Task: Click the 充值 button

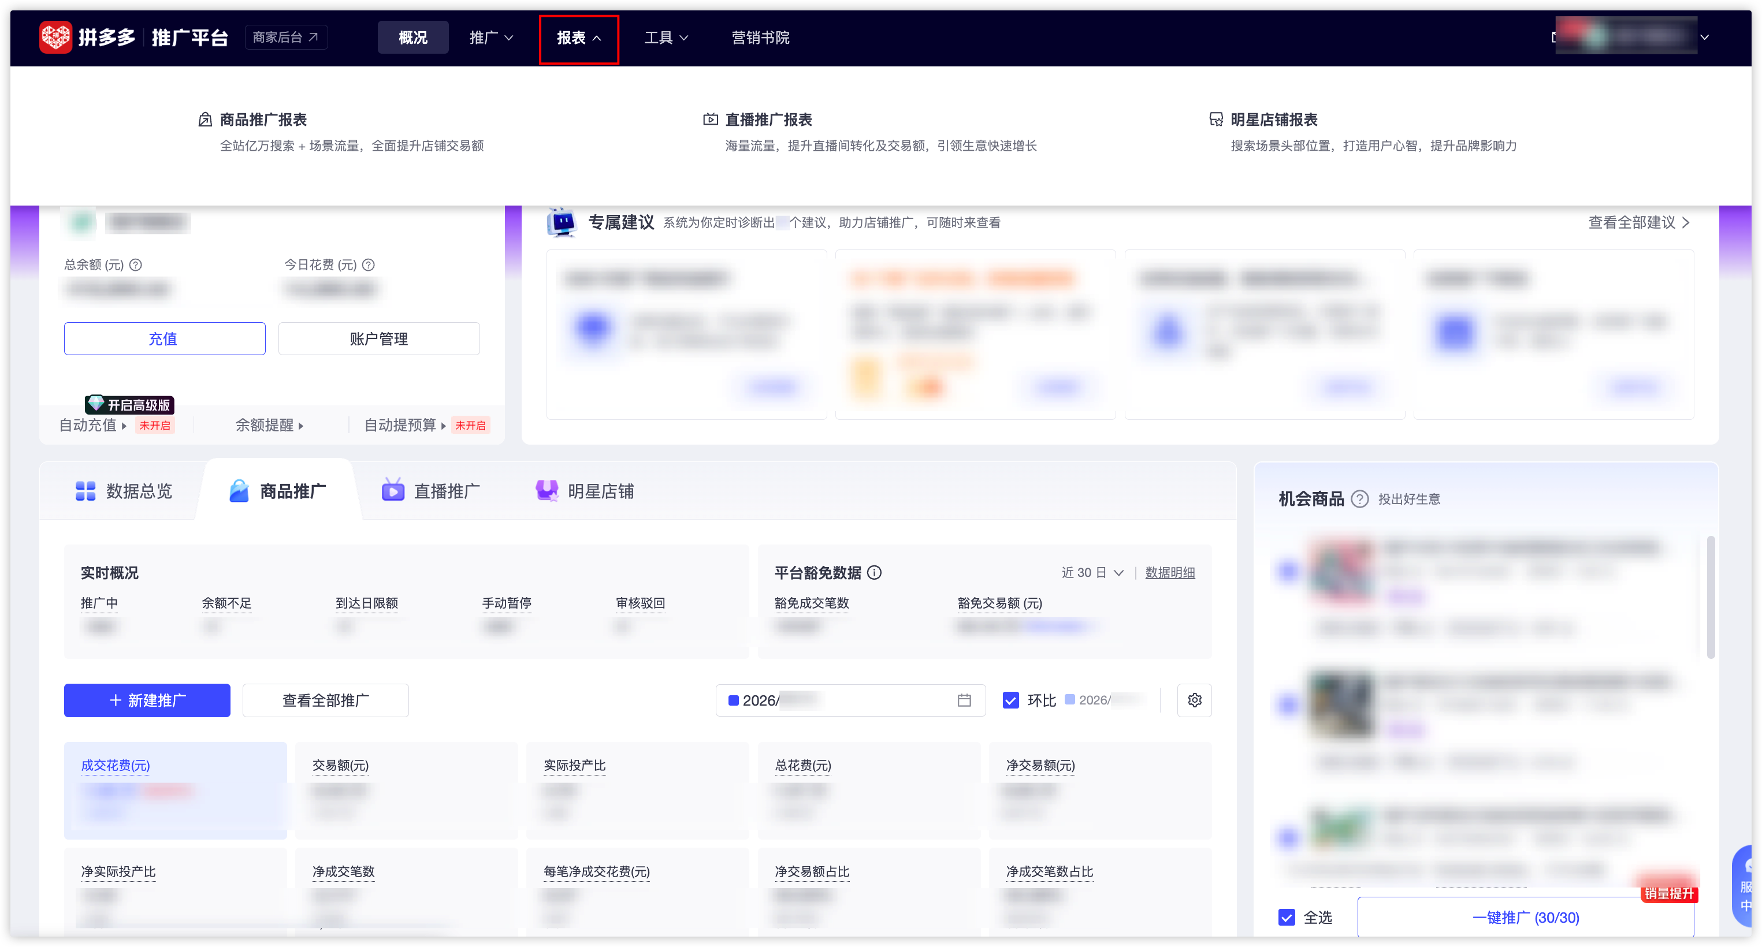Action: click(164, 338)
